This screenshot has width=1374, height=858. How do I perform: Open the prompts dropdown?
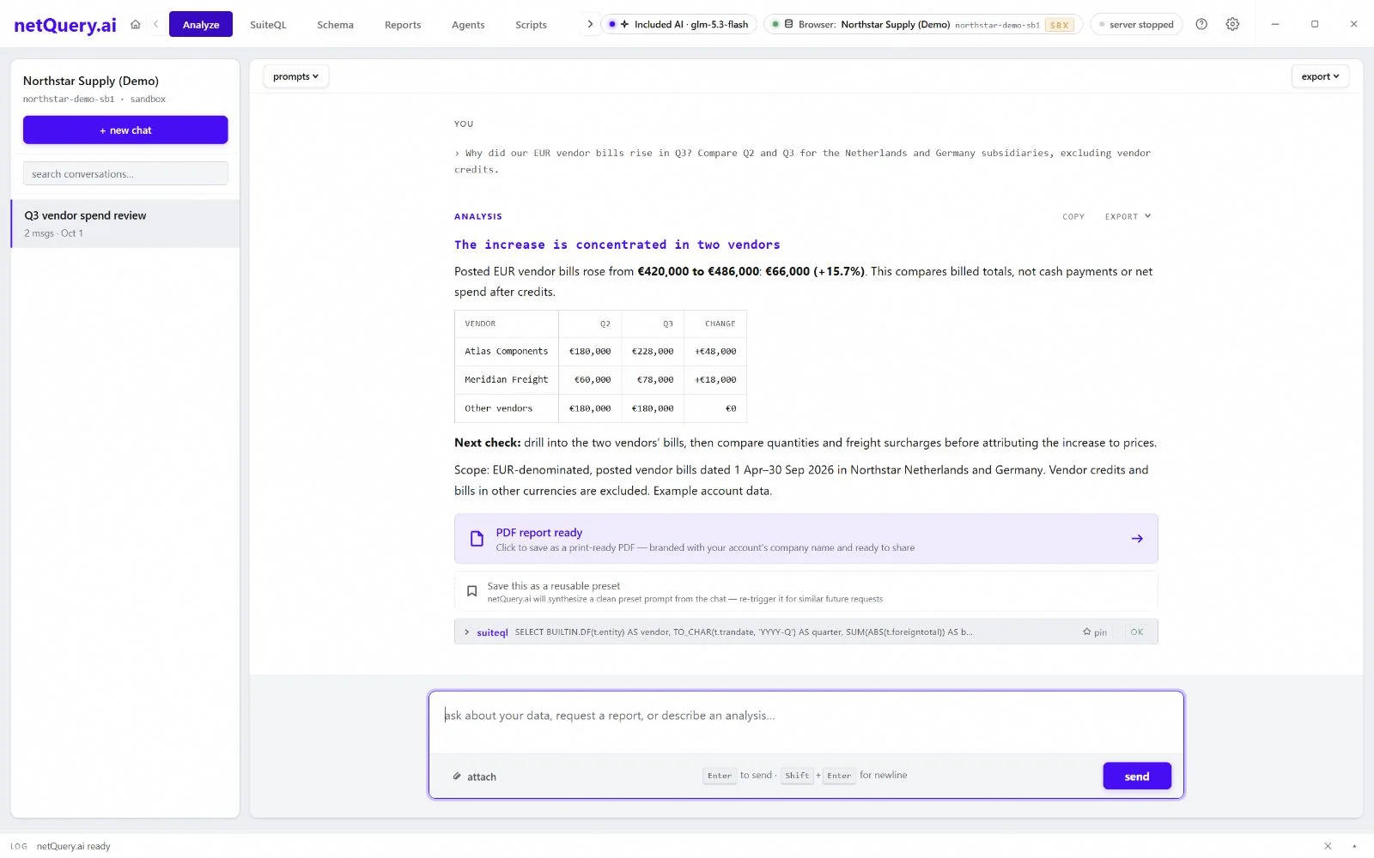pyautogui.click(x=295, y=76)
